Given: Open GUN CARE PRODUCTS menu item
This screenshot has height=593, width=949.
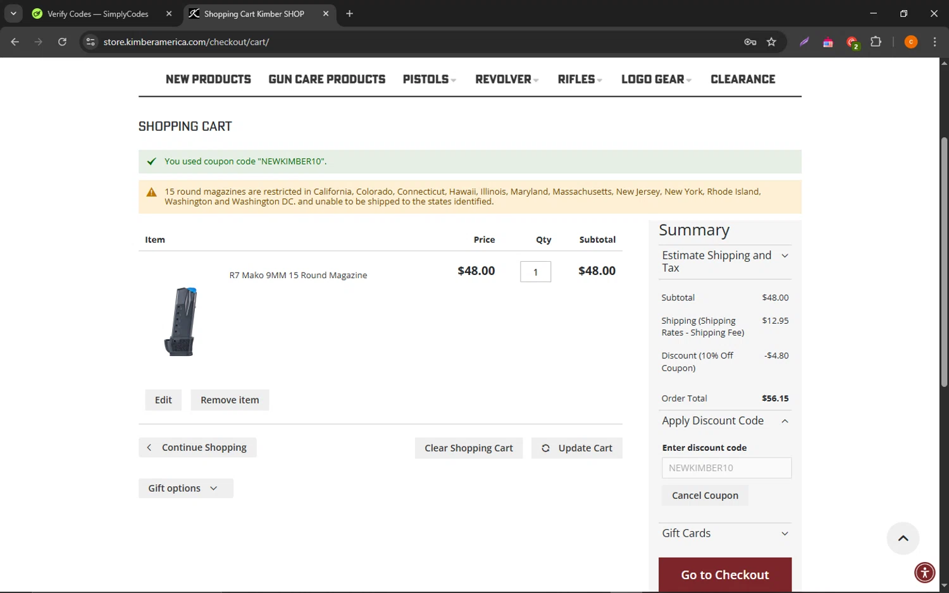Looking at the screenshot, I should click(x=326, y=79).
